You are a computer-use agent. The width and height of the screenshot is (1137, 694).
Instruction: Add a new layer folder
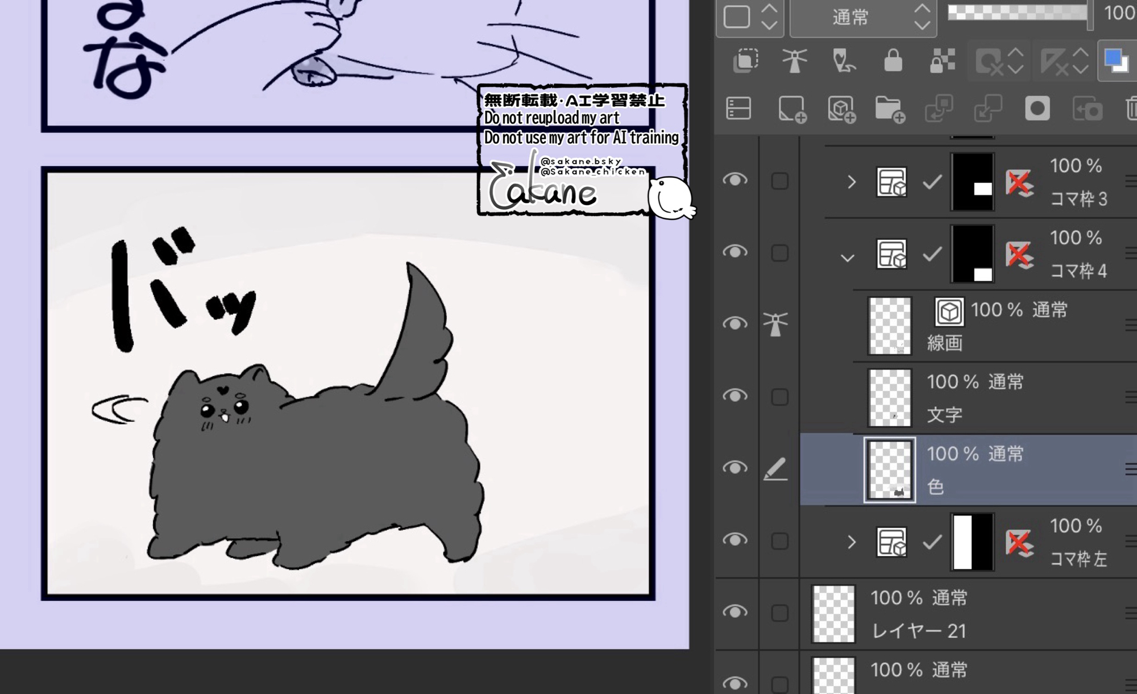point(890,109)
